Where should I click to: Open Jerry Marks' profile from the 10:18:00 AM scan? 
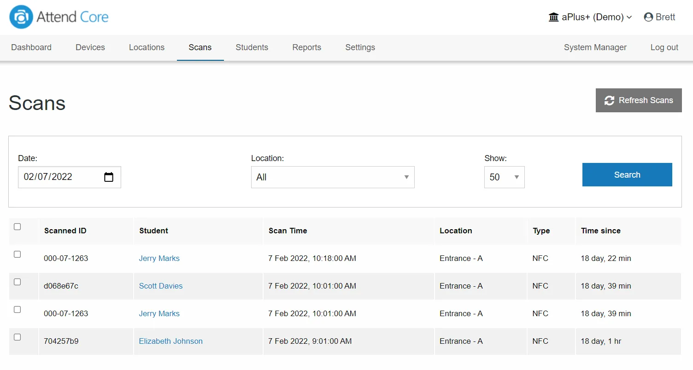tap(159, 258)
